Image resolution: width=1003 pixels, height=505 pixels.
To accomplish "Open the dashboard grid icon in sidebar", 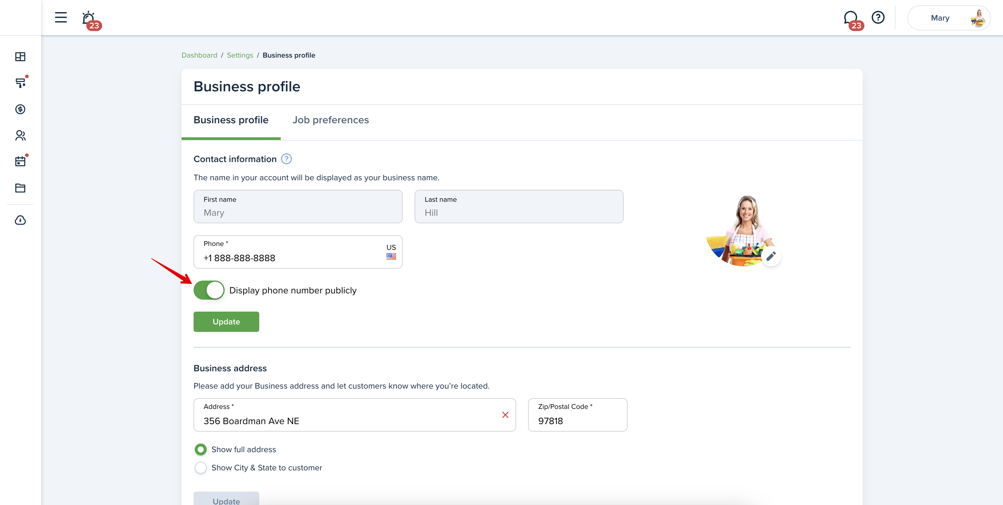I will pyautogui.click(x=20, y=57).
